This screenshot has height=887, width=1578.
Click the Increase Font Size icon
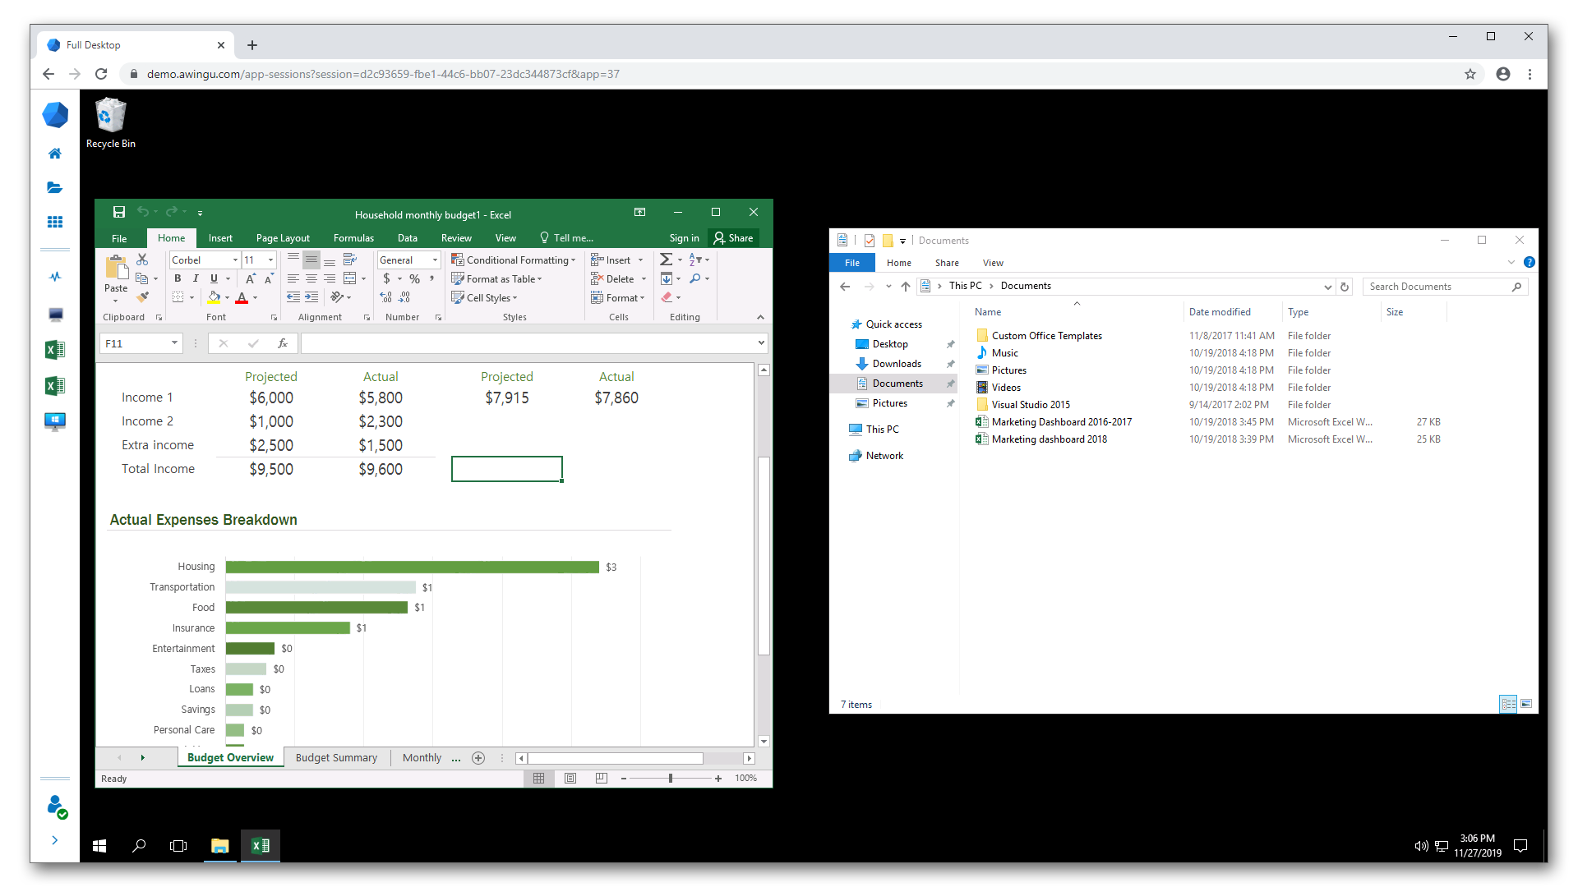point(251,278)
